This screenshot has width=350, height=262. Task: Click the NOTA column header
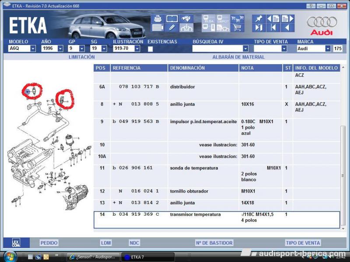click(260, 68)
